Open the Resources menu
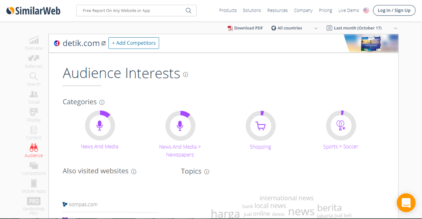 pos(277,10)
